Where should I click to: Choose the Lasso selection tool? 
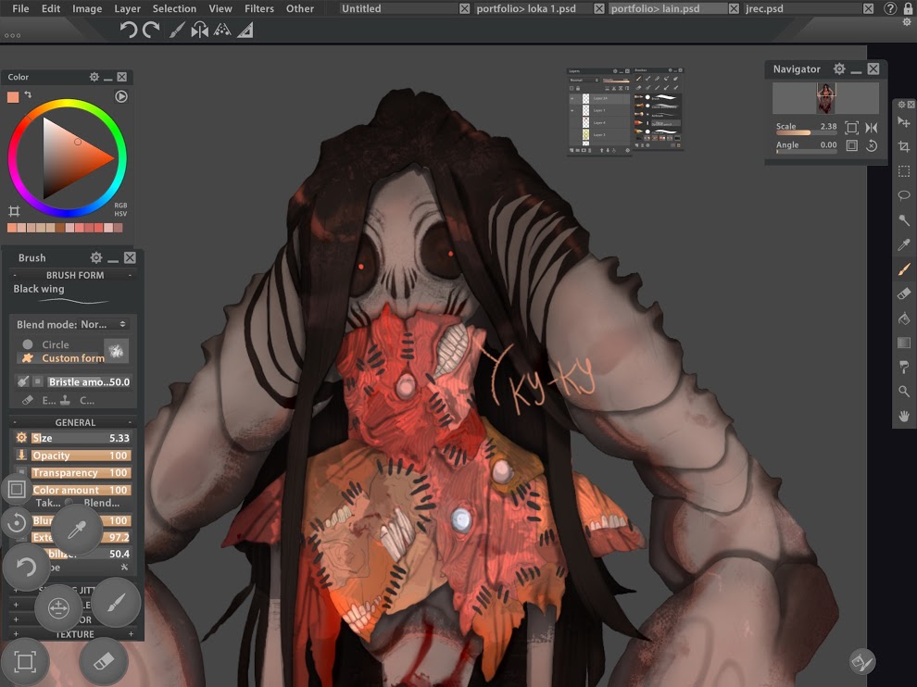[x=904, y=195]
